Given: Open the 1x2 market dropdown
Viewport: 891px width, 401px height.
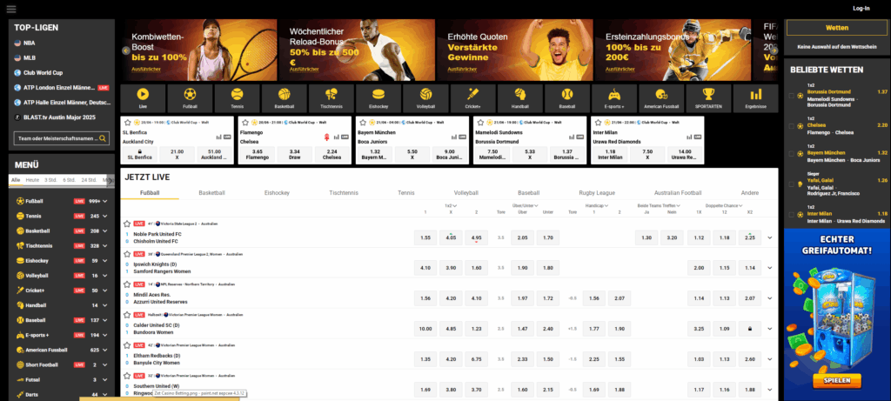Looking at the screenshot, I should click(x=452, y=205).
